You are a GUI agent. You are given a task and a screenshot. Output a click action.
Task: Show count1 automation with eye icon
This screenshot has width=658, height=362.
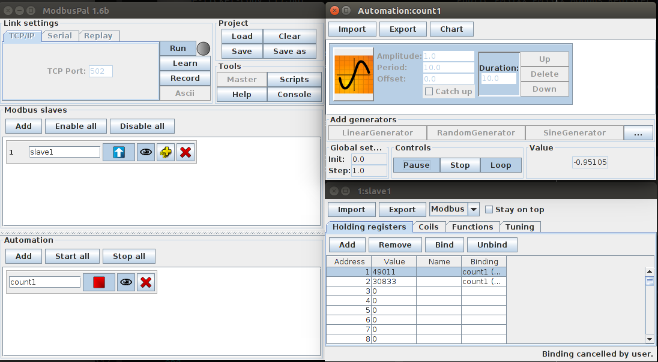point(126,282)
